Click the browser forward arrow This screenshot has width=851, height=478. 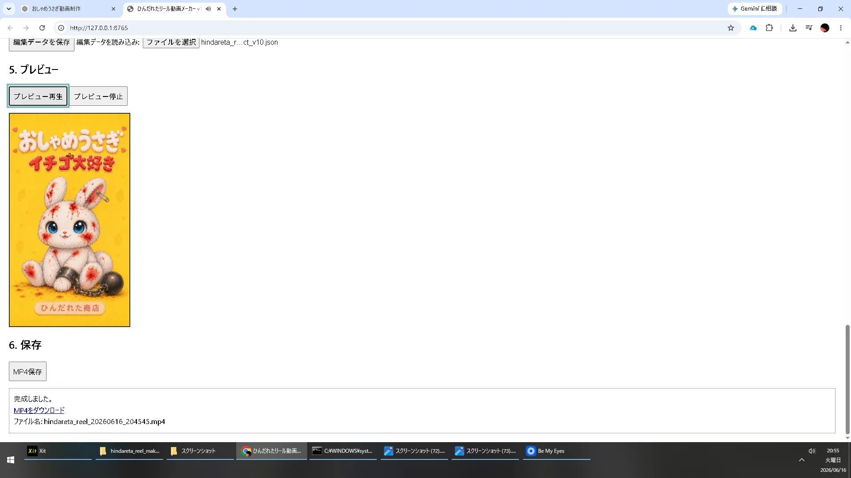pos(26,28)
